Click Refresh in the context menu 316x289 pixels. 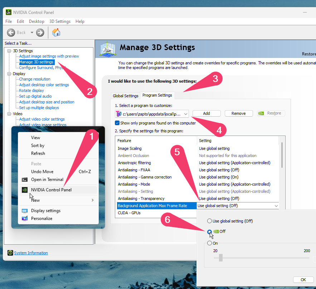(58, 153)
